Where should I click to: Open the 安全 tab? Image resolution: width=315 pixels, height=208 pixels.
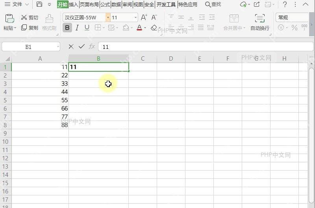coord(149,4)
